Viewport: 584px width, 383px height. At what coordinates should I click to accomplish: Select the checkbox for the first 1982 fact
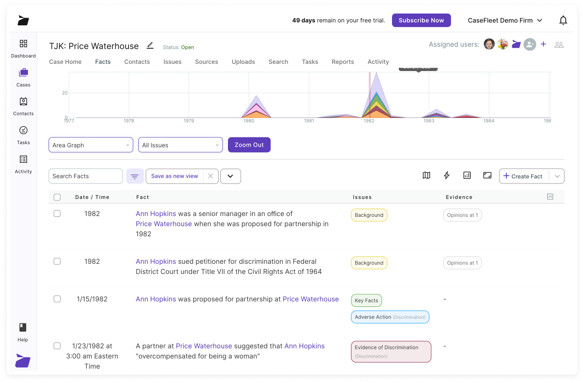pos(57,213)
